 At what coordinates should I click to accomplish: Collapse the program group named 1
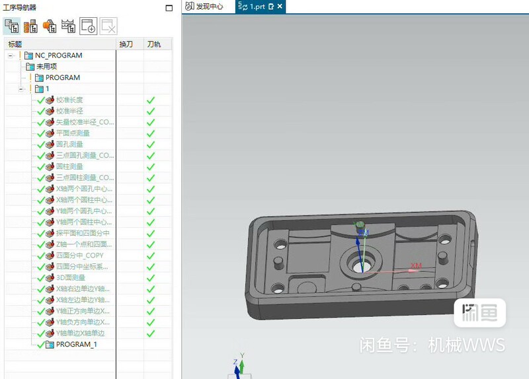(x=21, y=89)
